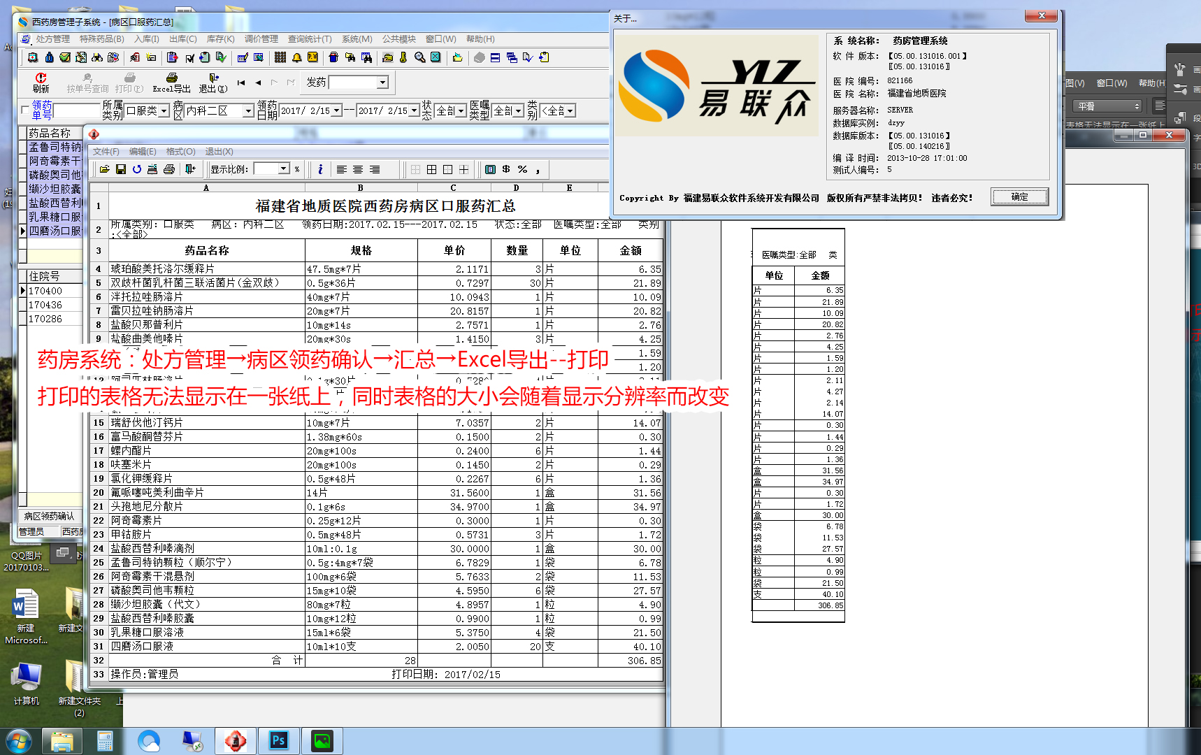Image resolution: width=1201 pixels, height=755 pixels.
Task: Open the start date picker dropdown
Action: 337,111
